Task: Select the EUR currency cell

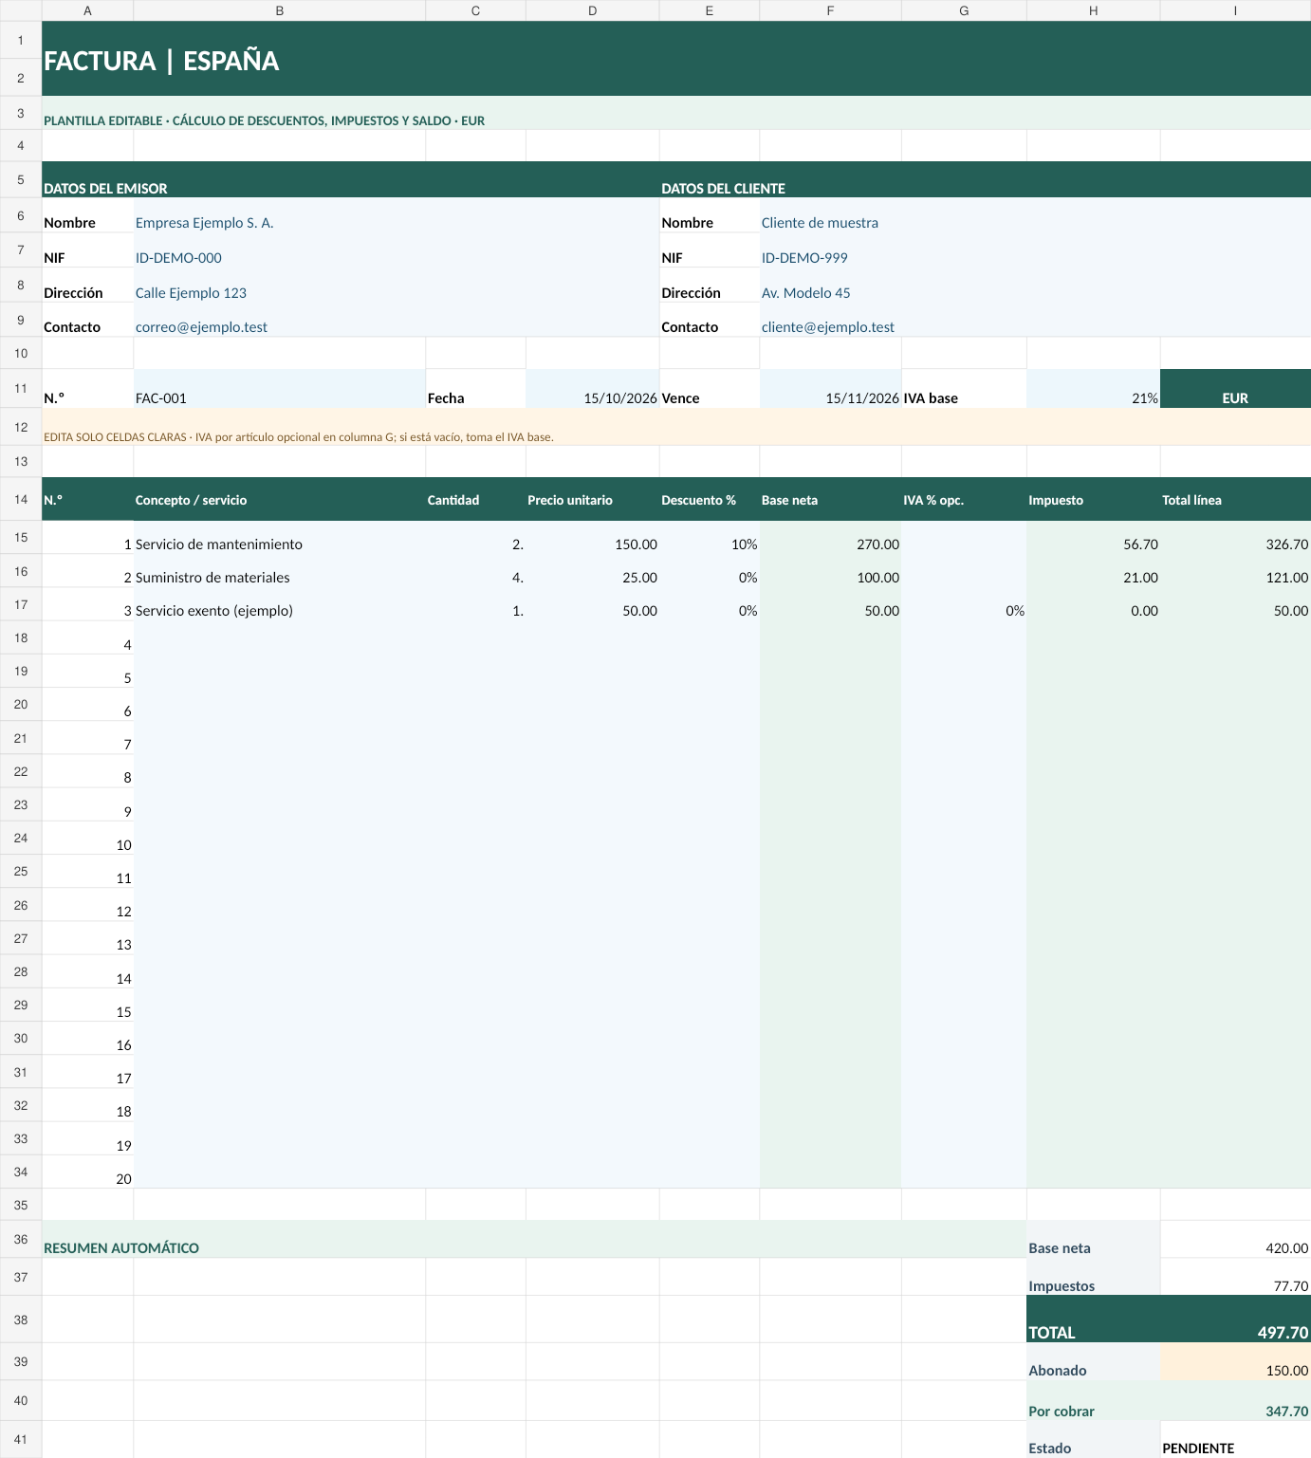Action: pyautogui.click(x=1235, y=389)
